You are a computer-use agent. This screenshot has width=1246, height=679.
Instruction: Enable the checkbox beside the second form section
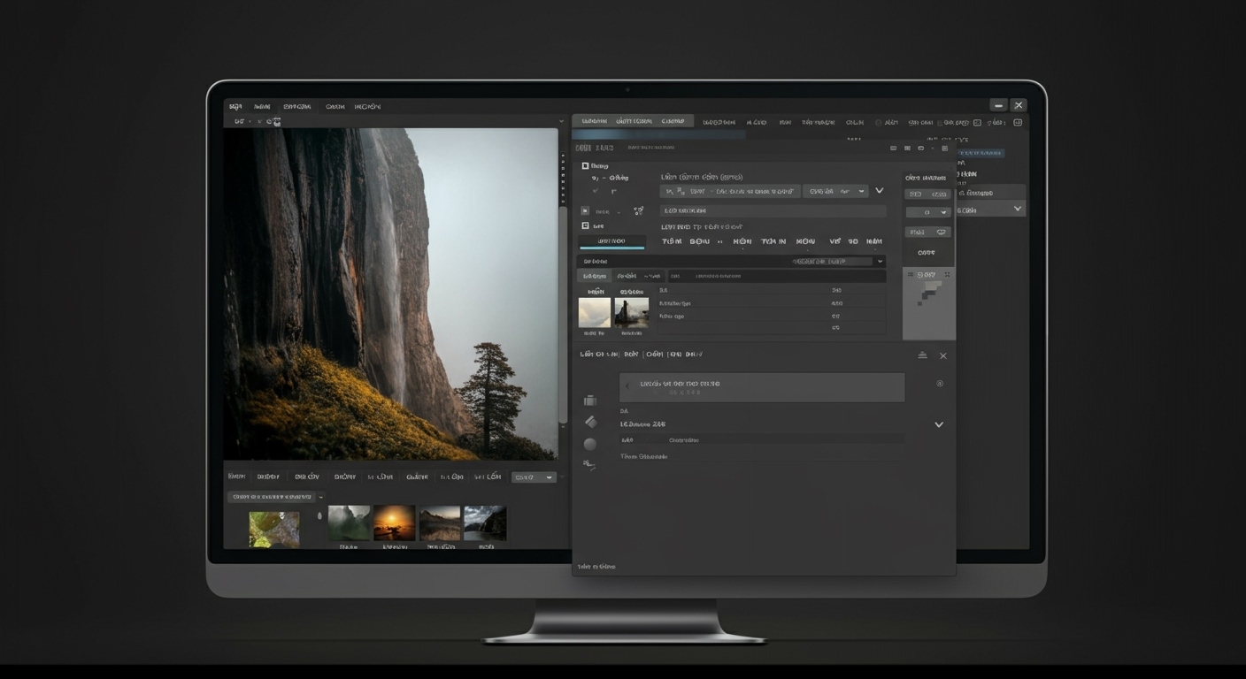(x=584, y=225)
